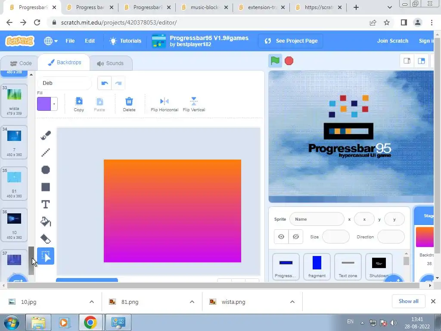Viewport: 441px width, 331px height.
Task: Click the red stop button
Action: pyautogui.click(x=289, y=61)
